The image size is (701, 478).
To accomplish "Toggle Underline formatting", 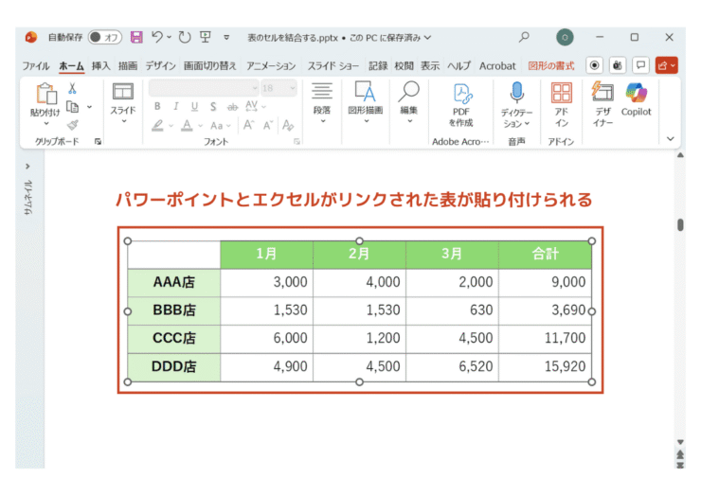I will click(x=194, y=106).
